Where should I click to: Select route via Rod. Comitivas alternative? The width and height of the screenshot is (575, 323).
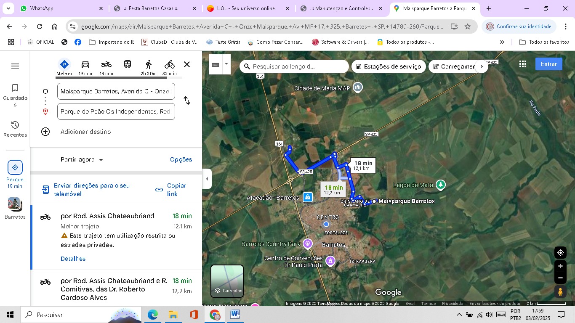coord(116,289)
